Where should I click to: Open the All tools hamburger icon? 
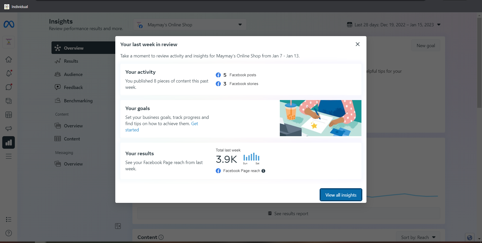click(x=9, y=156)
